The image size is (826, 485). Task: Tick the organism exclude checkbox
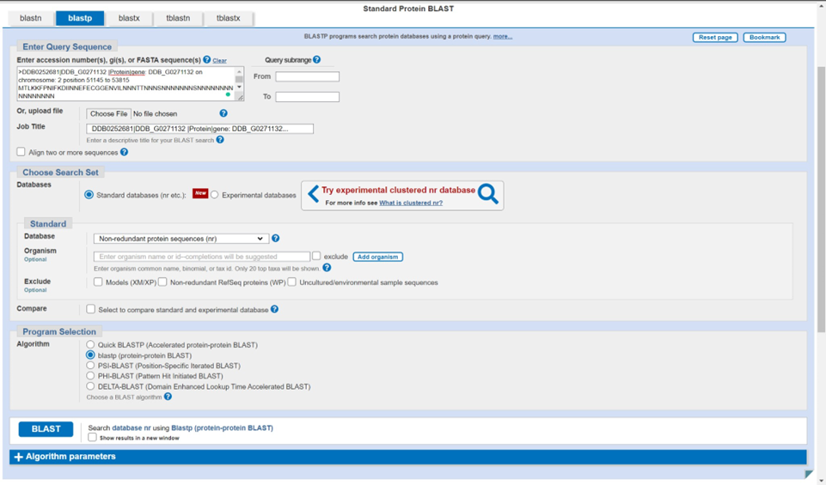316,256
